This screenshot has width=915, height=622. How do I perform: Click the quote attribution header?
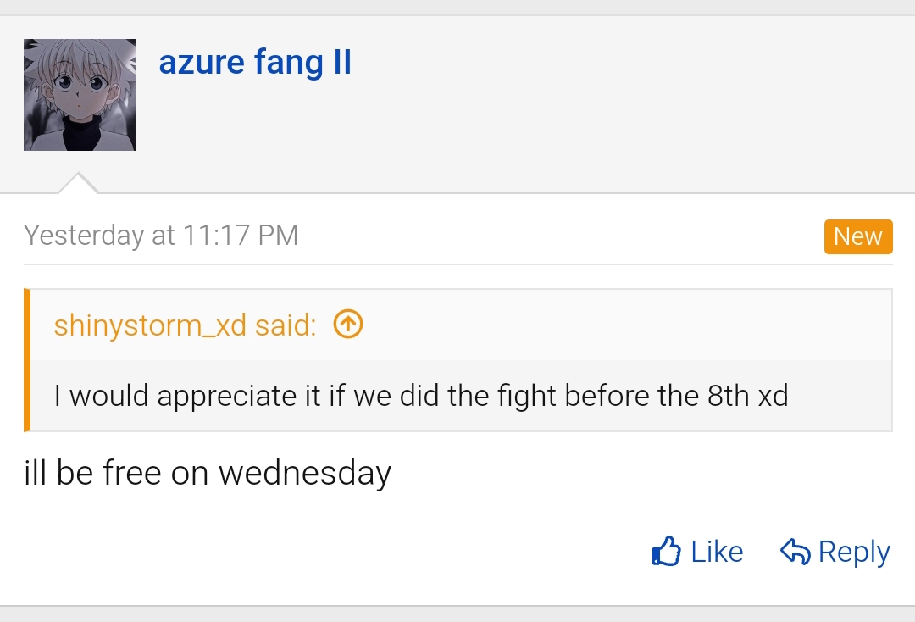click(185, 325)
